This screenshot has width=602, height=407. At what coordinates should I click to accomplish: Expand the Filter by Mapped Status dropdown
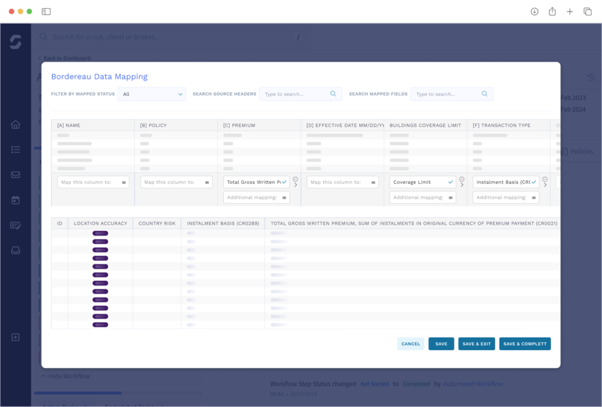pyautogui.click(x=152, y=94)
